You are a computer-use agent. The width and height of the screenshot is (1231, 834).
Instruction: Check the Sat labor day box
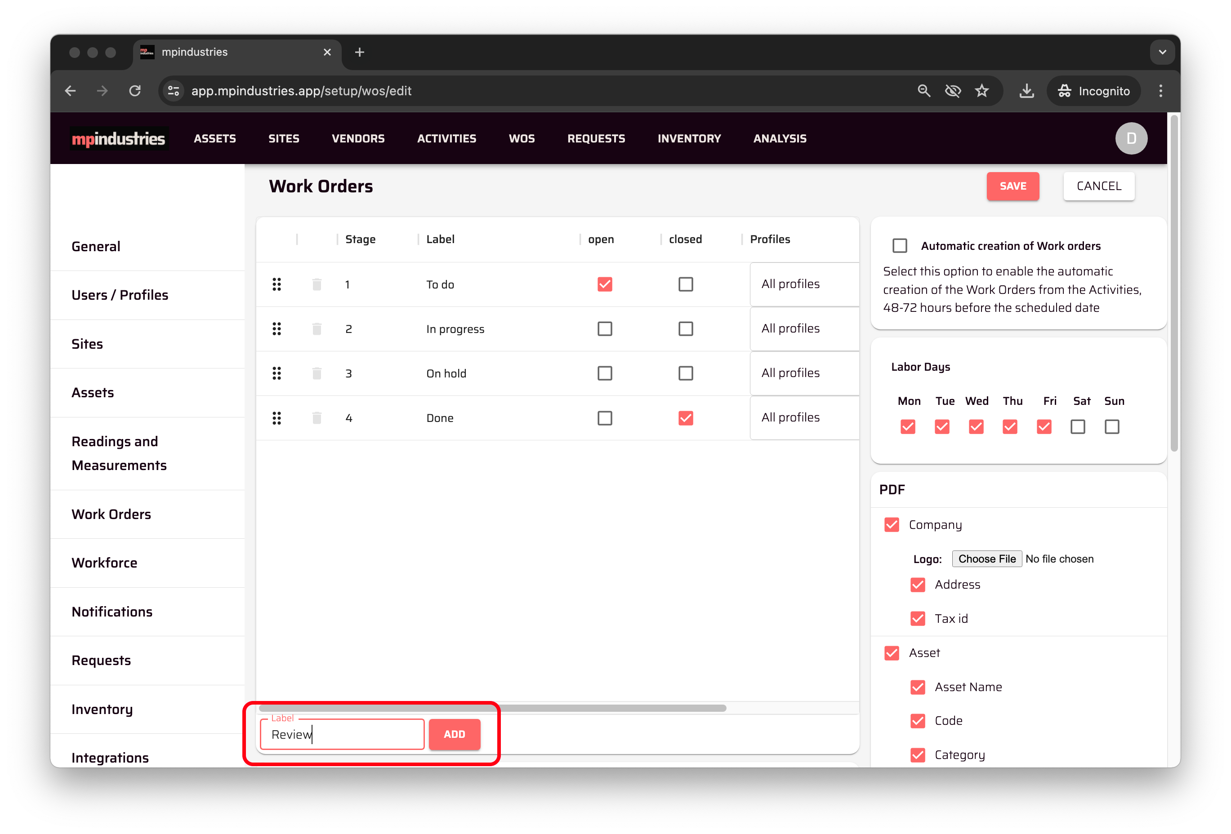[x=1077, y=427]
